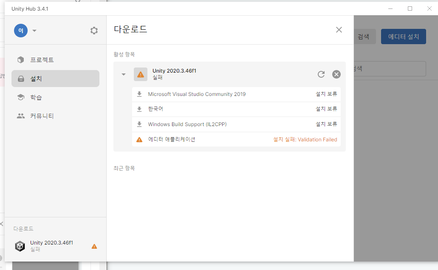Click 설치 보류 status for Windows Build Support

[x=326, y=124]
